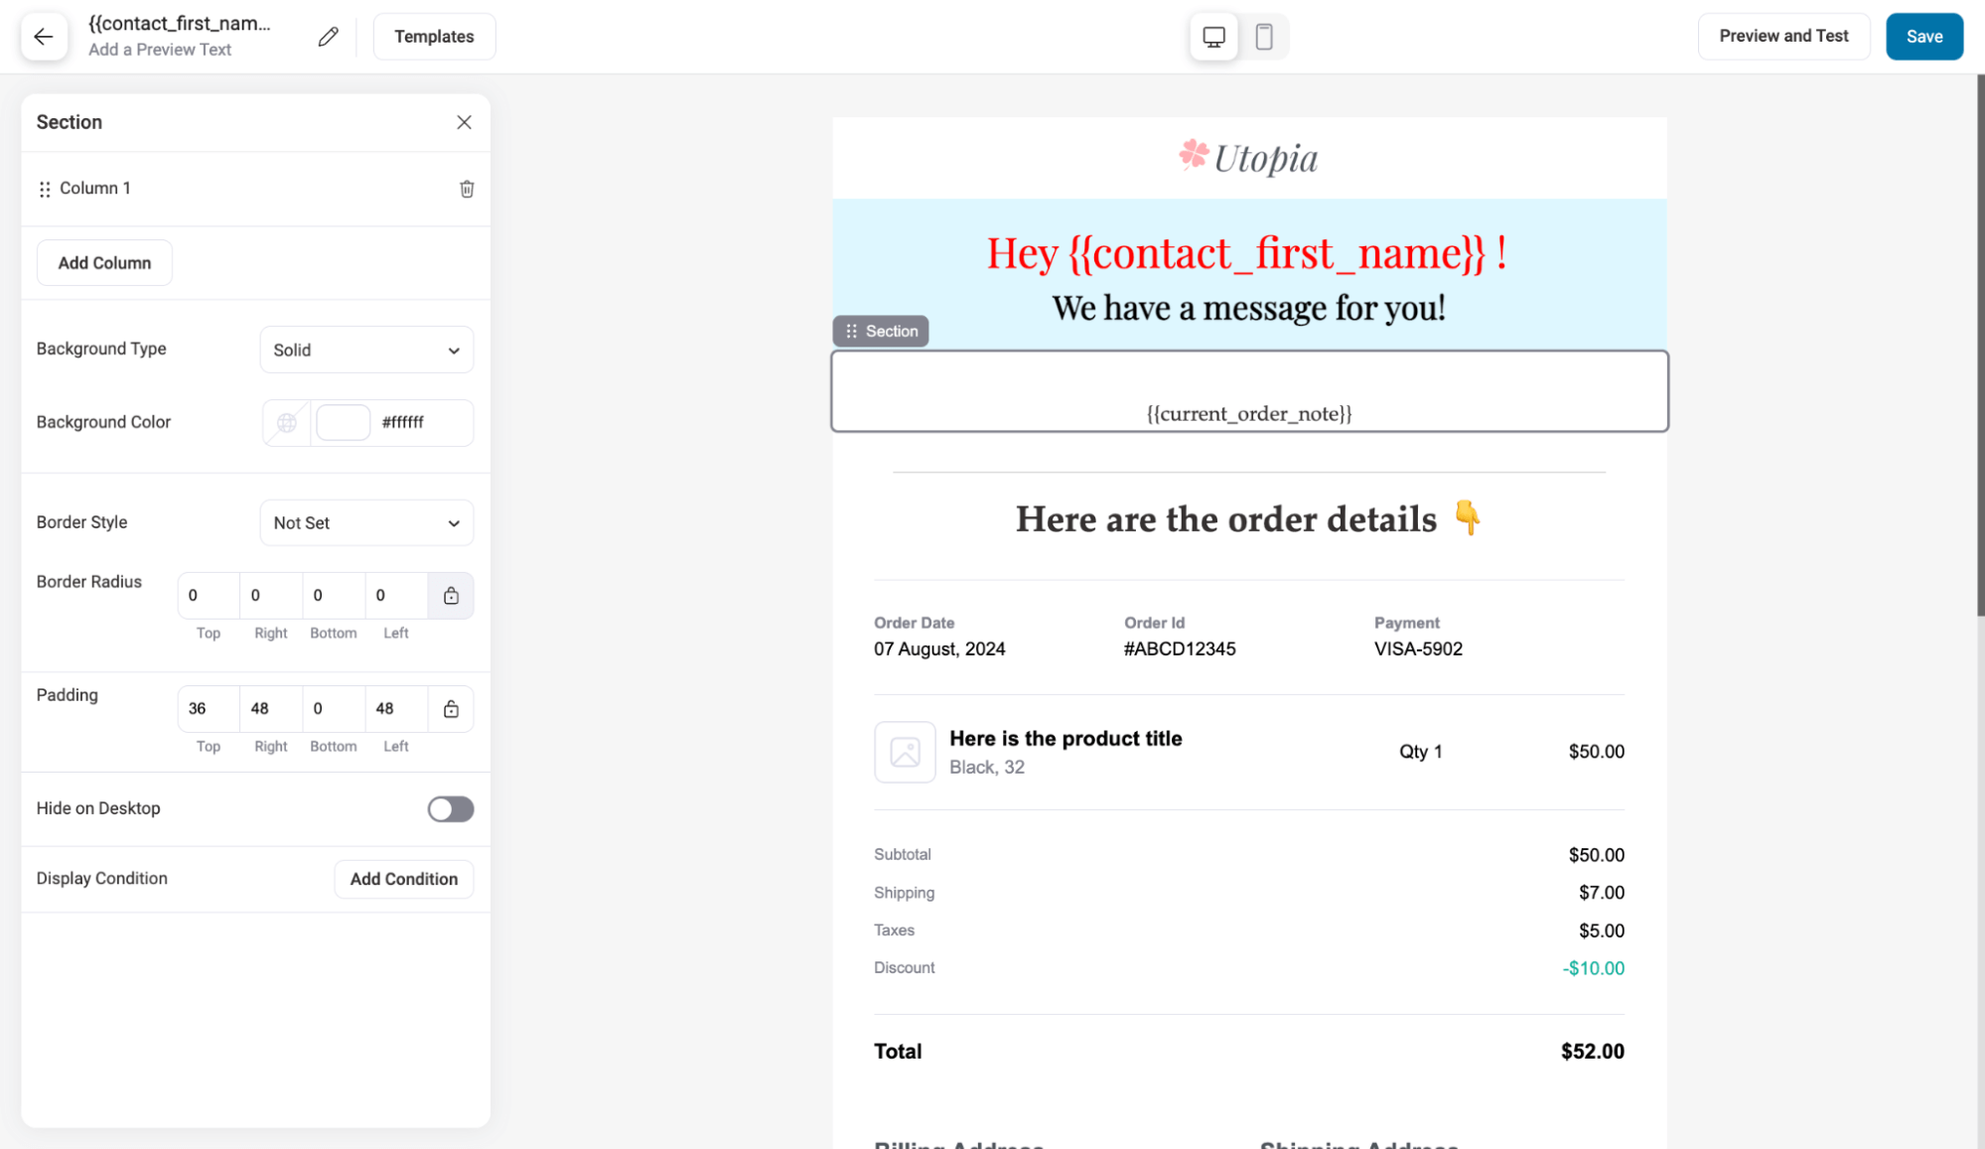This screenshot has height=1149, width=1985.
Task: Click the Preview and Test button
Action: [1784, 37]
